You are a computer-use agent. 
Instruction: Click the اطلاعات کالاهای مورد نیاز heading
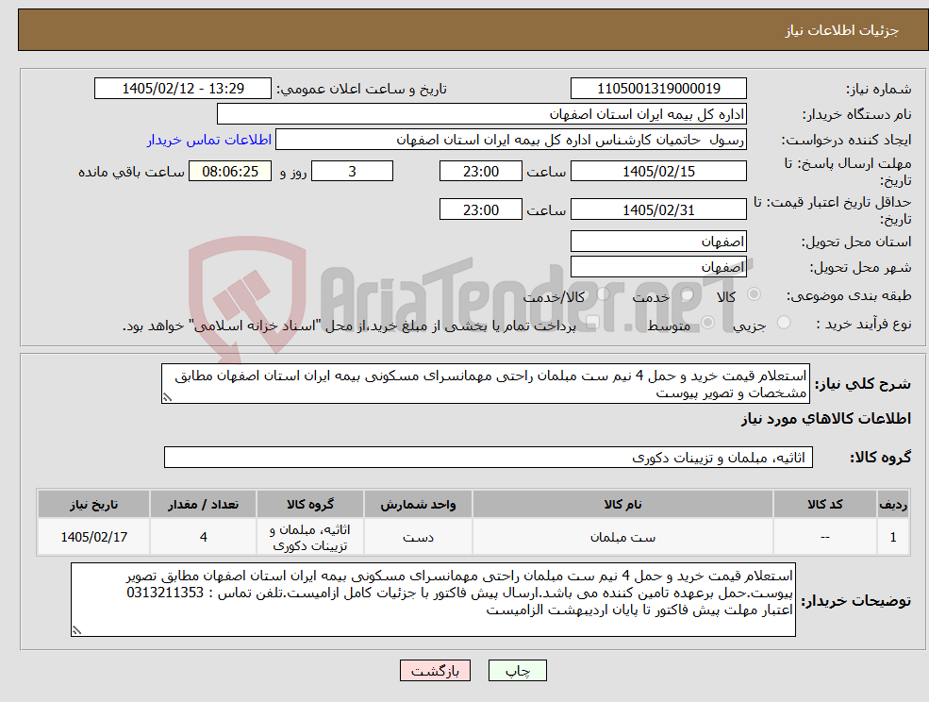pyautogui.click(x=825, y=419)
